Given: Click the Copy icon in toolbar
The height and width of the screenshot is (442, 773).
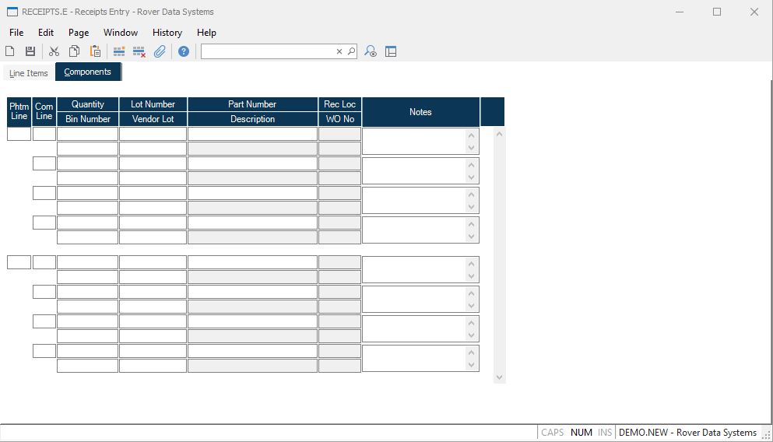Looking at the screenshot, I should point(74,51).
